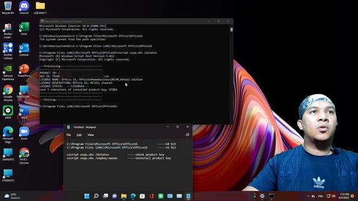This screenshot has width=358, height=201.
Task: Click the taskbar Search icon
Action: point(96,196)
